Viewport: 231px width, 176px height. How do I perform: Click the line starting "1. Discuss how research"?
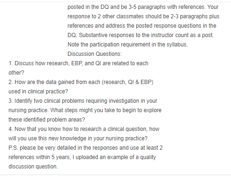(78, 63)
